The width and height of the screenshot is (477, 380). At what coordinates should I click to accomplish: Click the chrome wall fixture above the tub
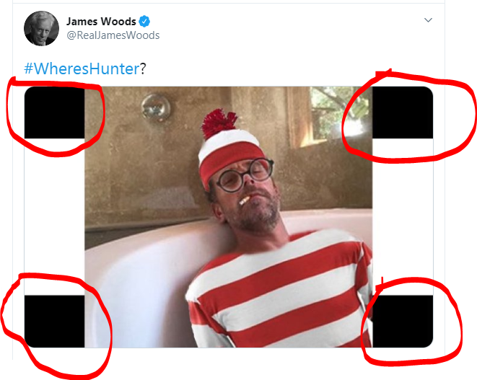[155, 107]
